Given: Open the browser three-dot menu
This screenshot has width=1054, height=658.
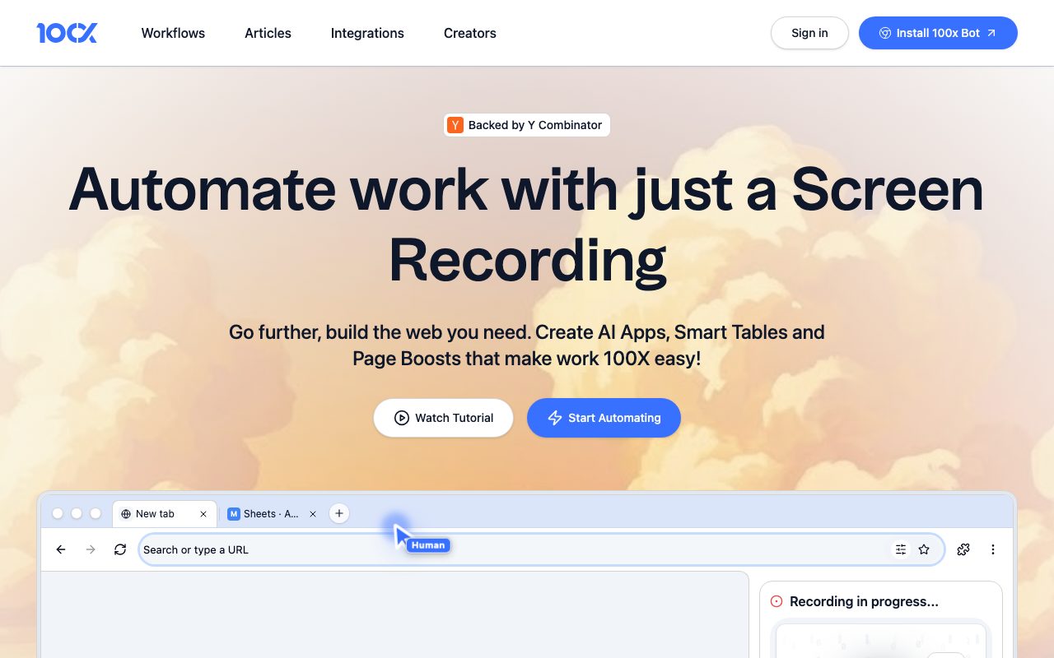Looking at the screenshot, I should (993, 549).
